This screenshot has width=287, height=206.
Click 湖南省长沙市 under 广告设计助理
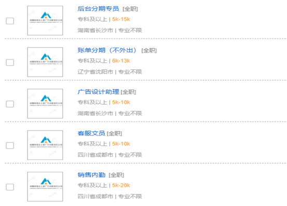95,113
